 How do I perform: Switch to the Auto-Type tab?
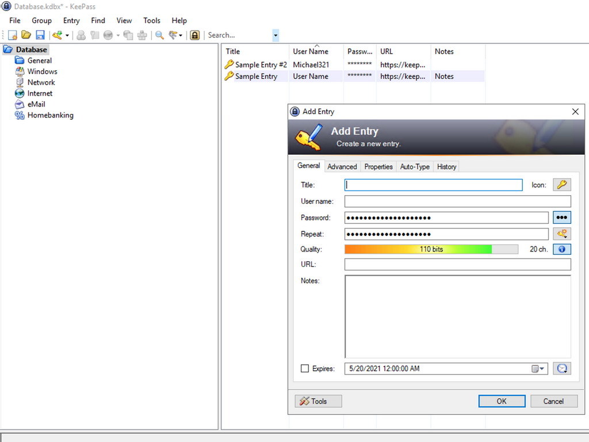415,166
